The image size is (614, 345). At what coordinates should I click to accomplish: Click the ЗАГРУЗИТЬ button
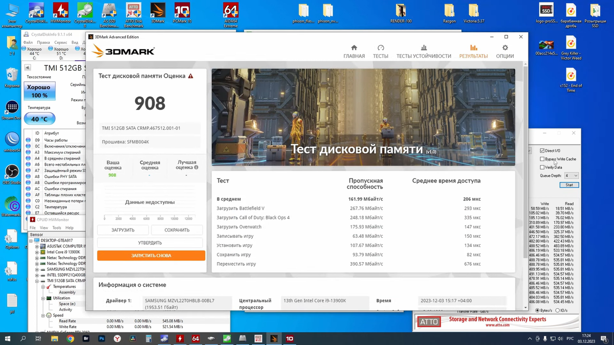pos(123,230)
